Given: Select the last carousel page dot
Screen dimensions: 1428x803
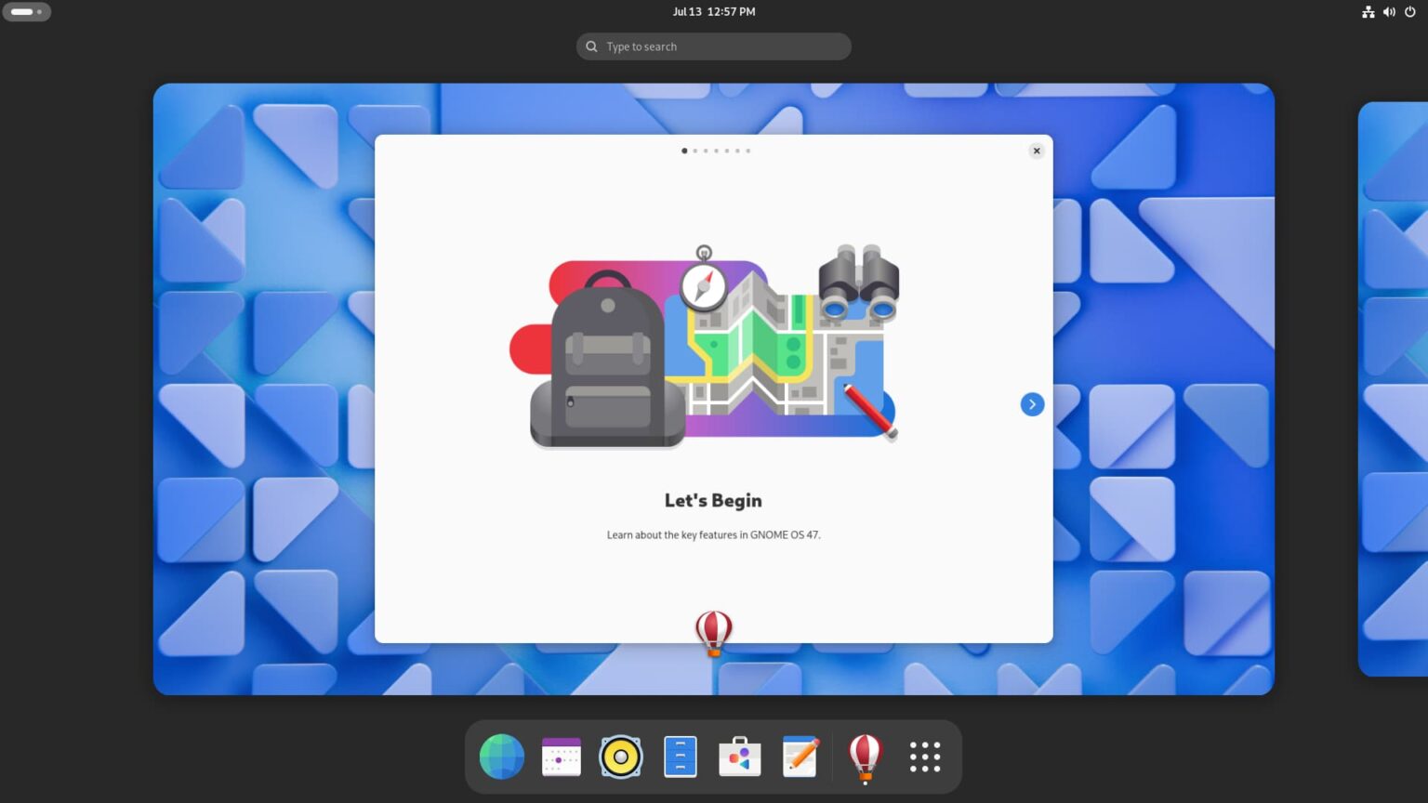Looking at the screenshot, I should 747,151.
